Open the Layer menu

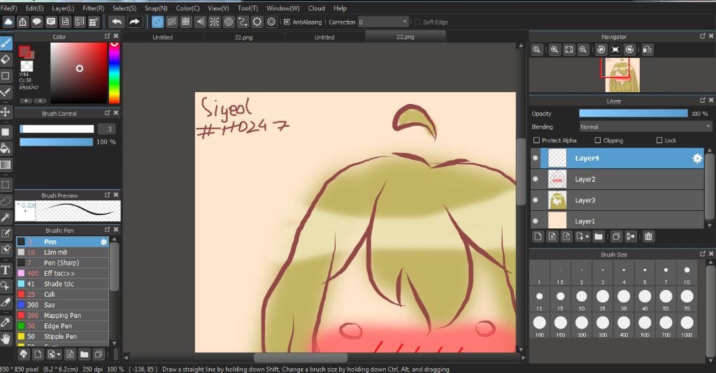tap(63, 8)
